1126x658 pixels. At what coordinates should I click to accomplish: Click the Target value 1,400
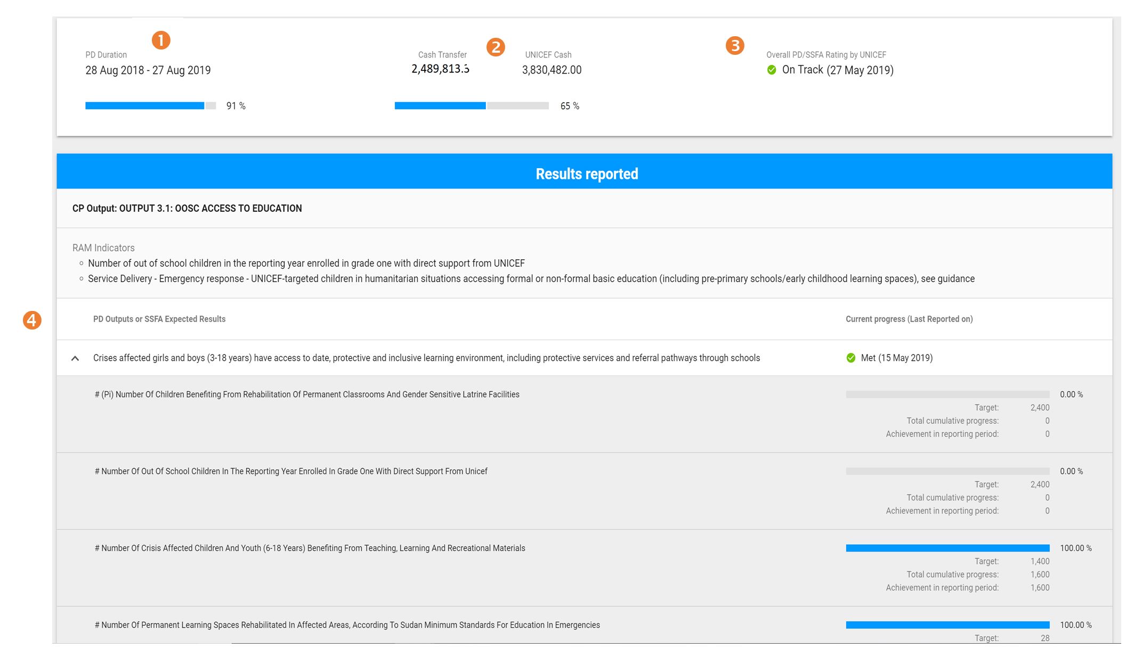pos(1040,561)
